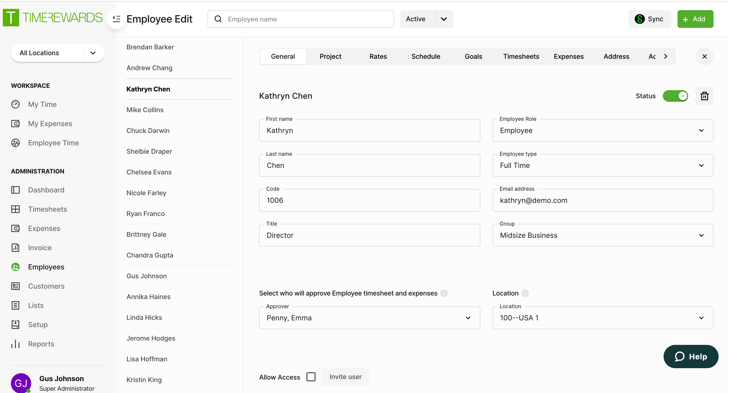
Task: Open Reports bar chart icon
Action: [15, 344]
